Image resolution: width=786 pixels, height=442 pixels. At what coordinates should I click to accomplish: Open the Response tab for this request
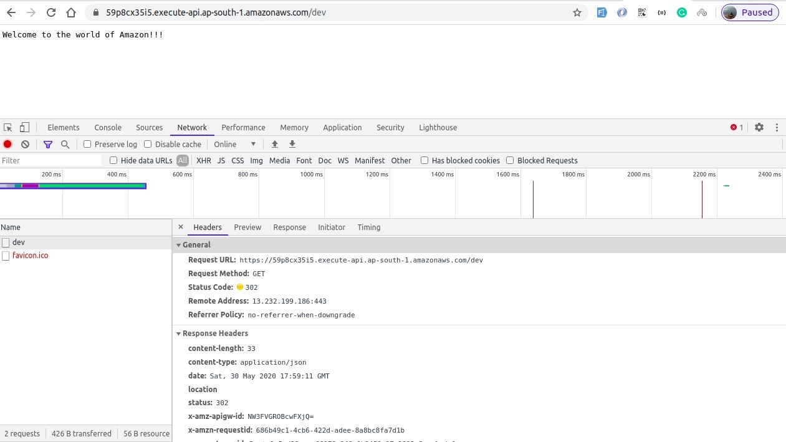click(x=289, y=227)
